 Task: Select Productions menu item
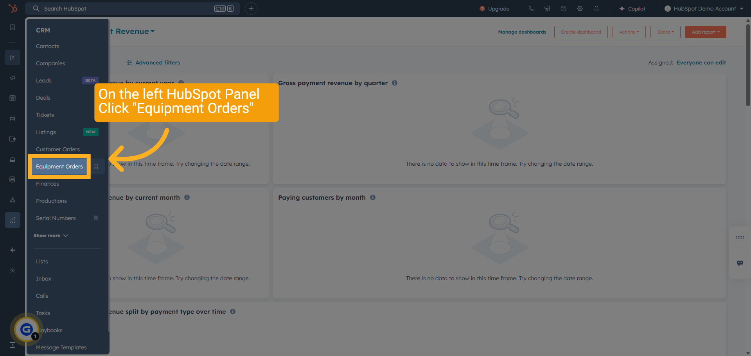(51, 201)
